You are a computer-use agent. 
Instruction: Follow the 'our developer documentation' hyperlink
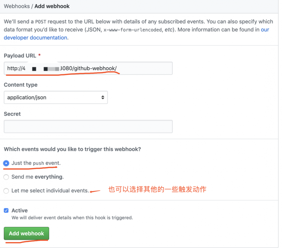[x=36, y=37]
